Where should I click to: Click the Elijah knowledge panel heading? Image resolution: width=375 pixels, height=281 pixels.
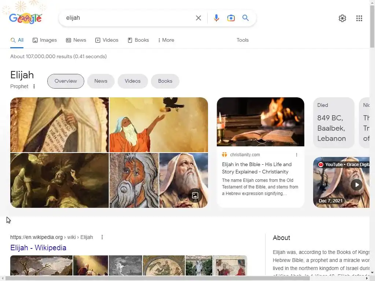[x=22, y=75]
